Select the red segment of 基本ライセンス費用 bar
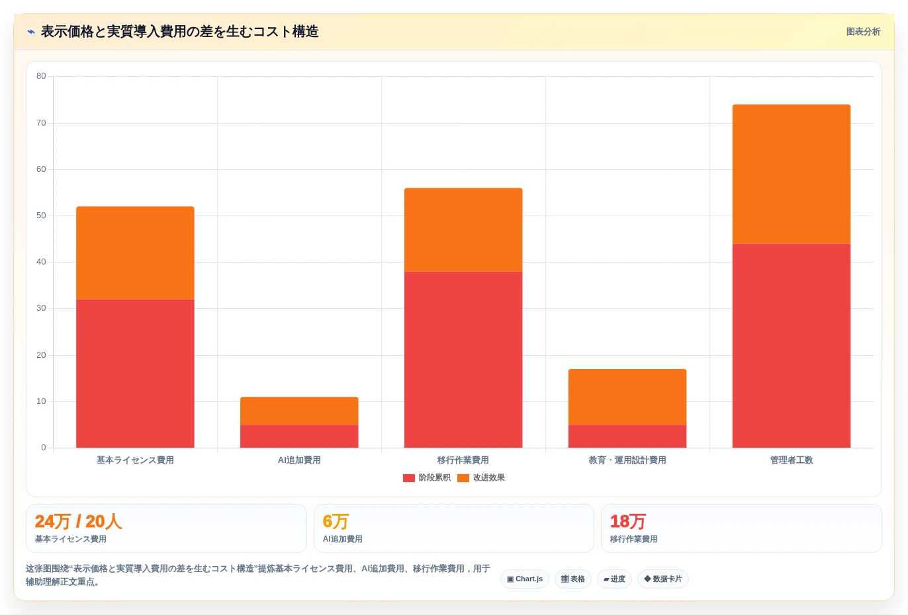The width and height of the screenshot is (908, 615). (x=135, y=374)
